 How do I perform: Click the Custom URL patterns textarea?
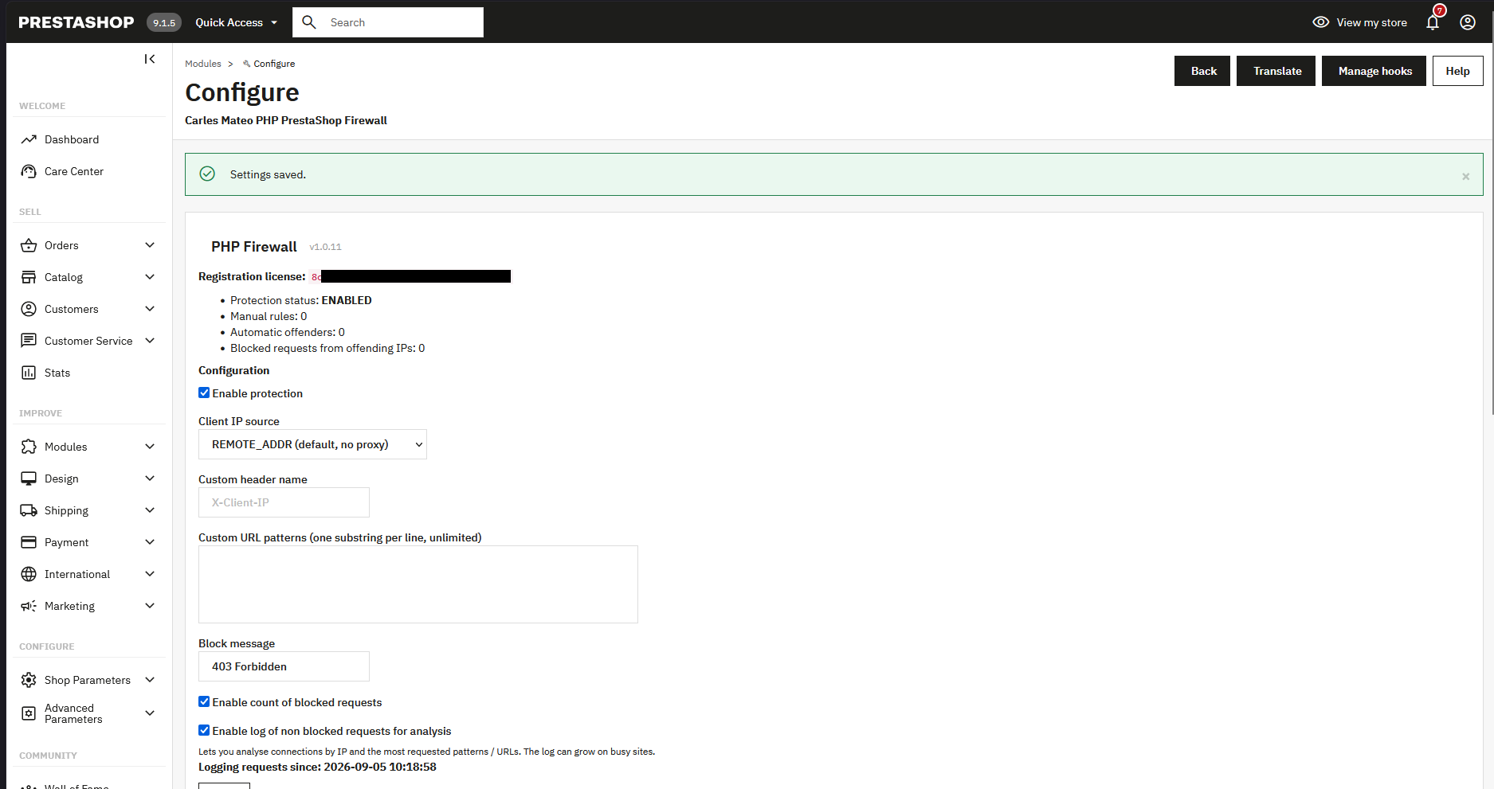[418, 584]
